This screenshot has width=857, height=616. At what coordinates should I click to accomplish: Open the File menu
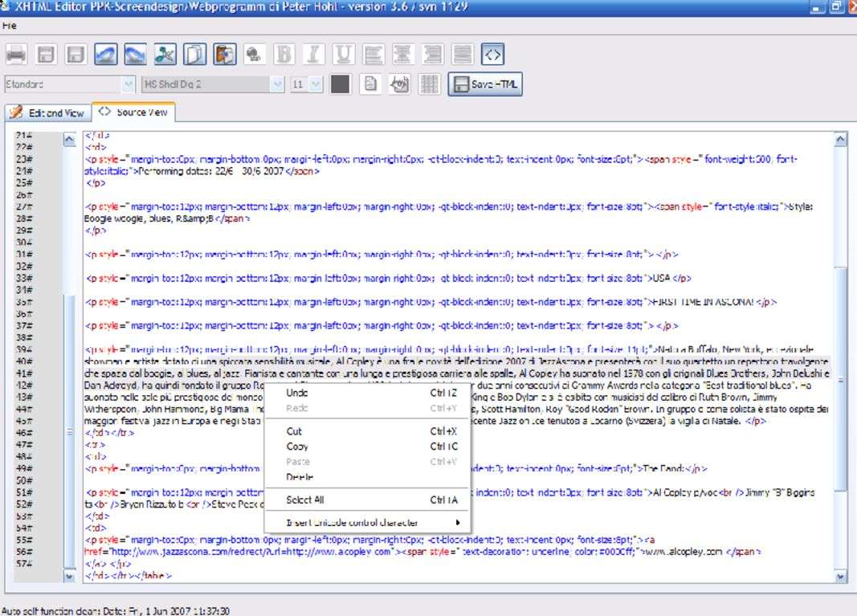coord(10,26)
